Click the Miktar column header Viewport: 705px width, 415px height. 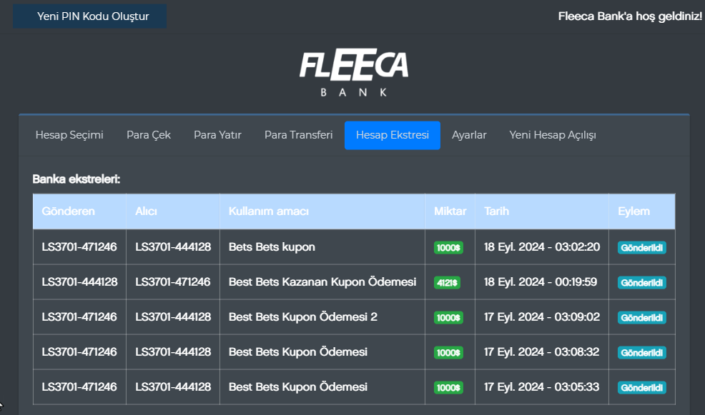(x=450, y=211)
